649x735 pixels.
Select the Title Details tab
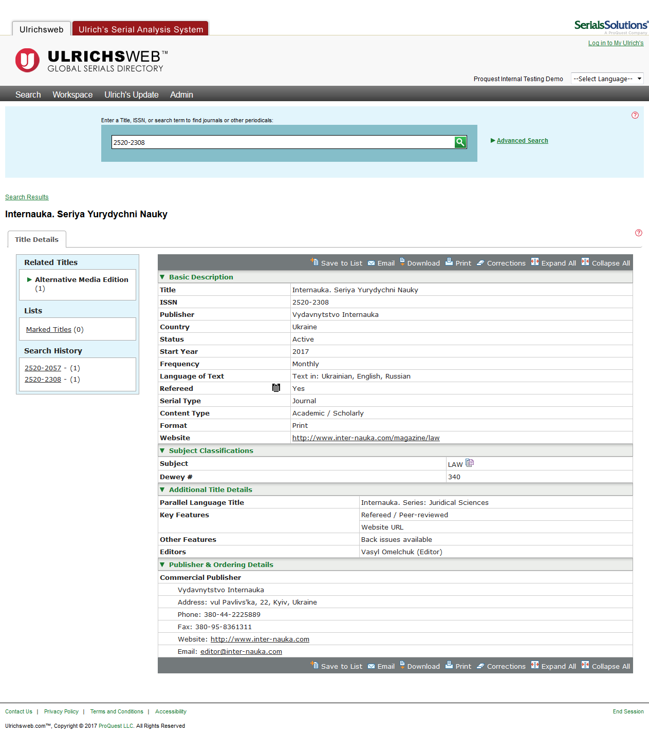(37, 239)
